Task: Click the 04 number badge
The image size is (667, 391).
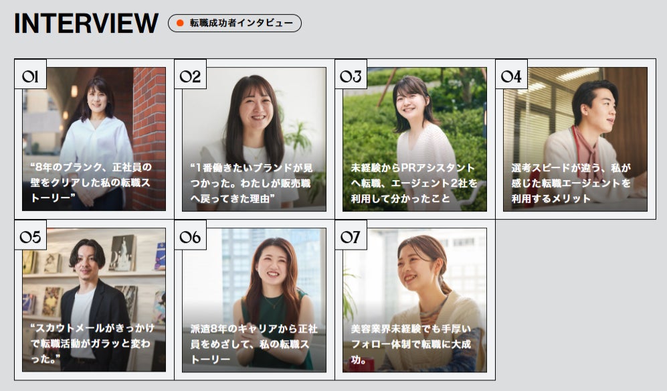Action: 511,76
